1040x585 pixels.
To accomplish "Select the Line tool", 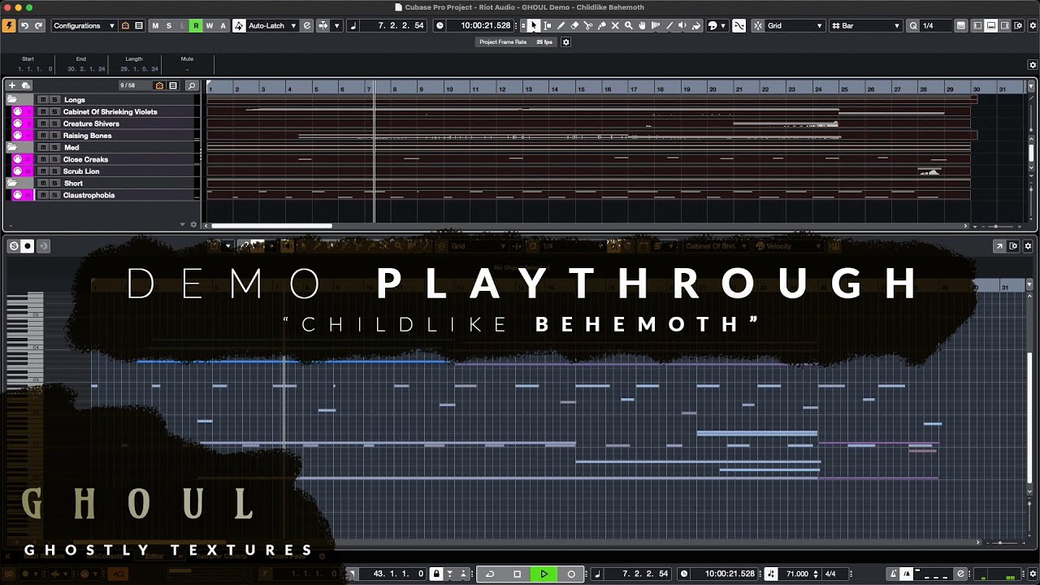I will (x=669, y=26).
